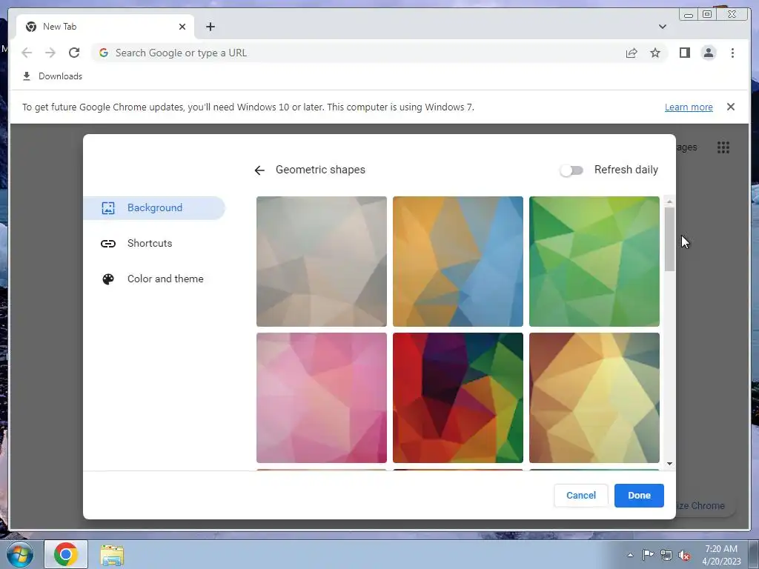Choose the yellow-tan geometric background

[594, 398]
